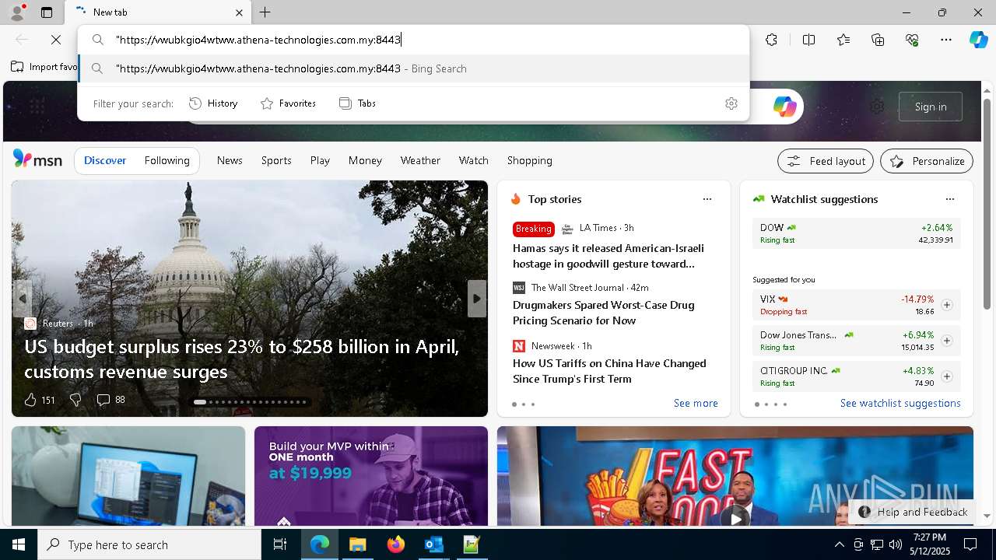This screenshot has width=996, height=560.
Task: Open the Shopping menu item
Action: tap(529, 160)
